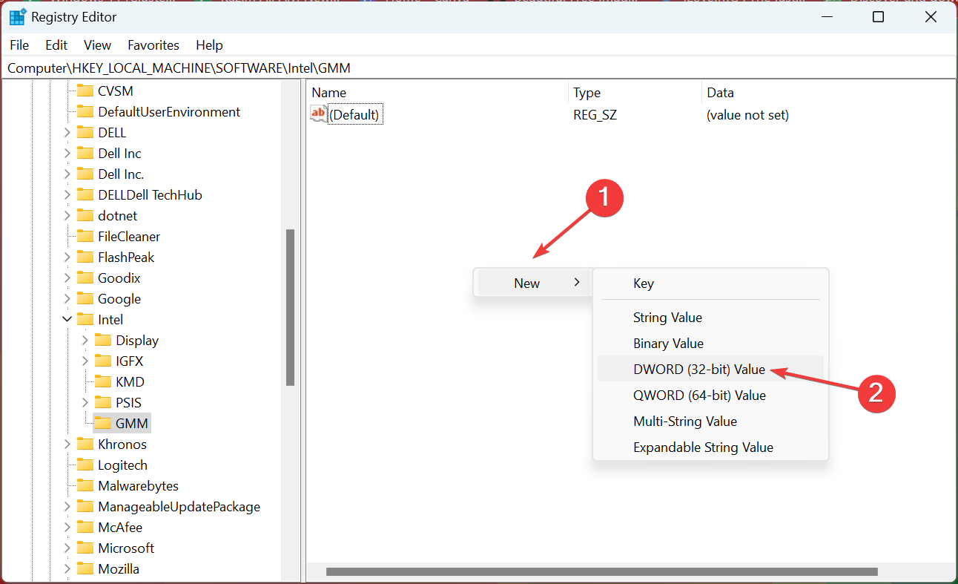Click the DELLDell TechHub folder icon
This screenshot has width=958, height=584.
[85, 195]
